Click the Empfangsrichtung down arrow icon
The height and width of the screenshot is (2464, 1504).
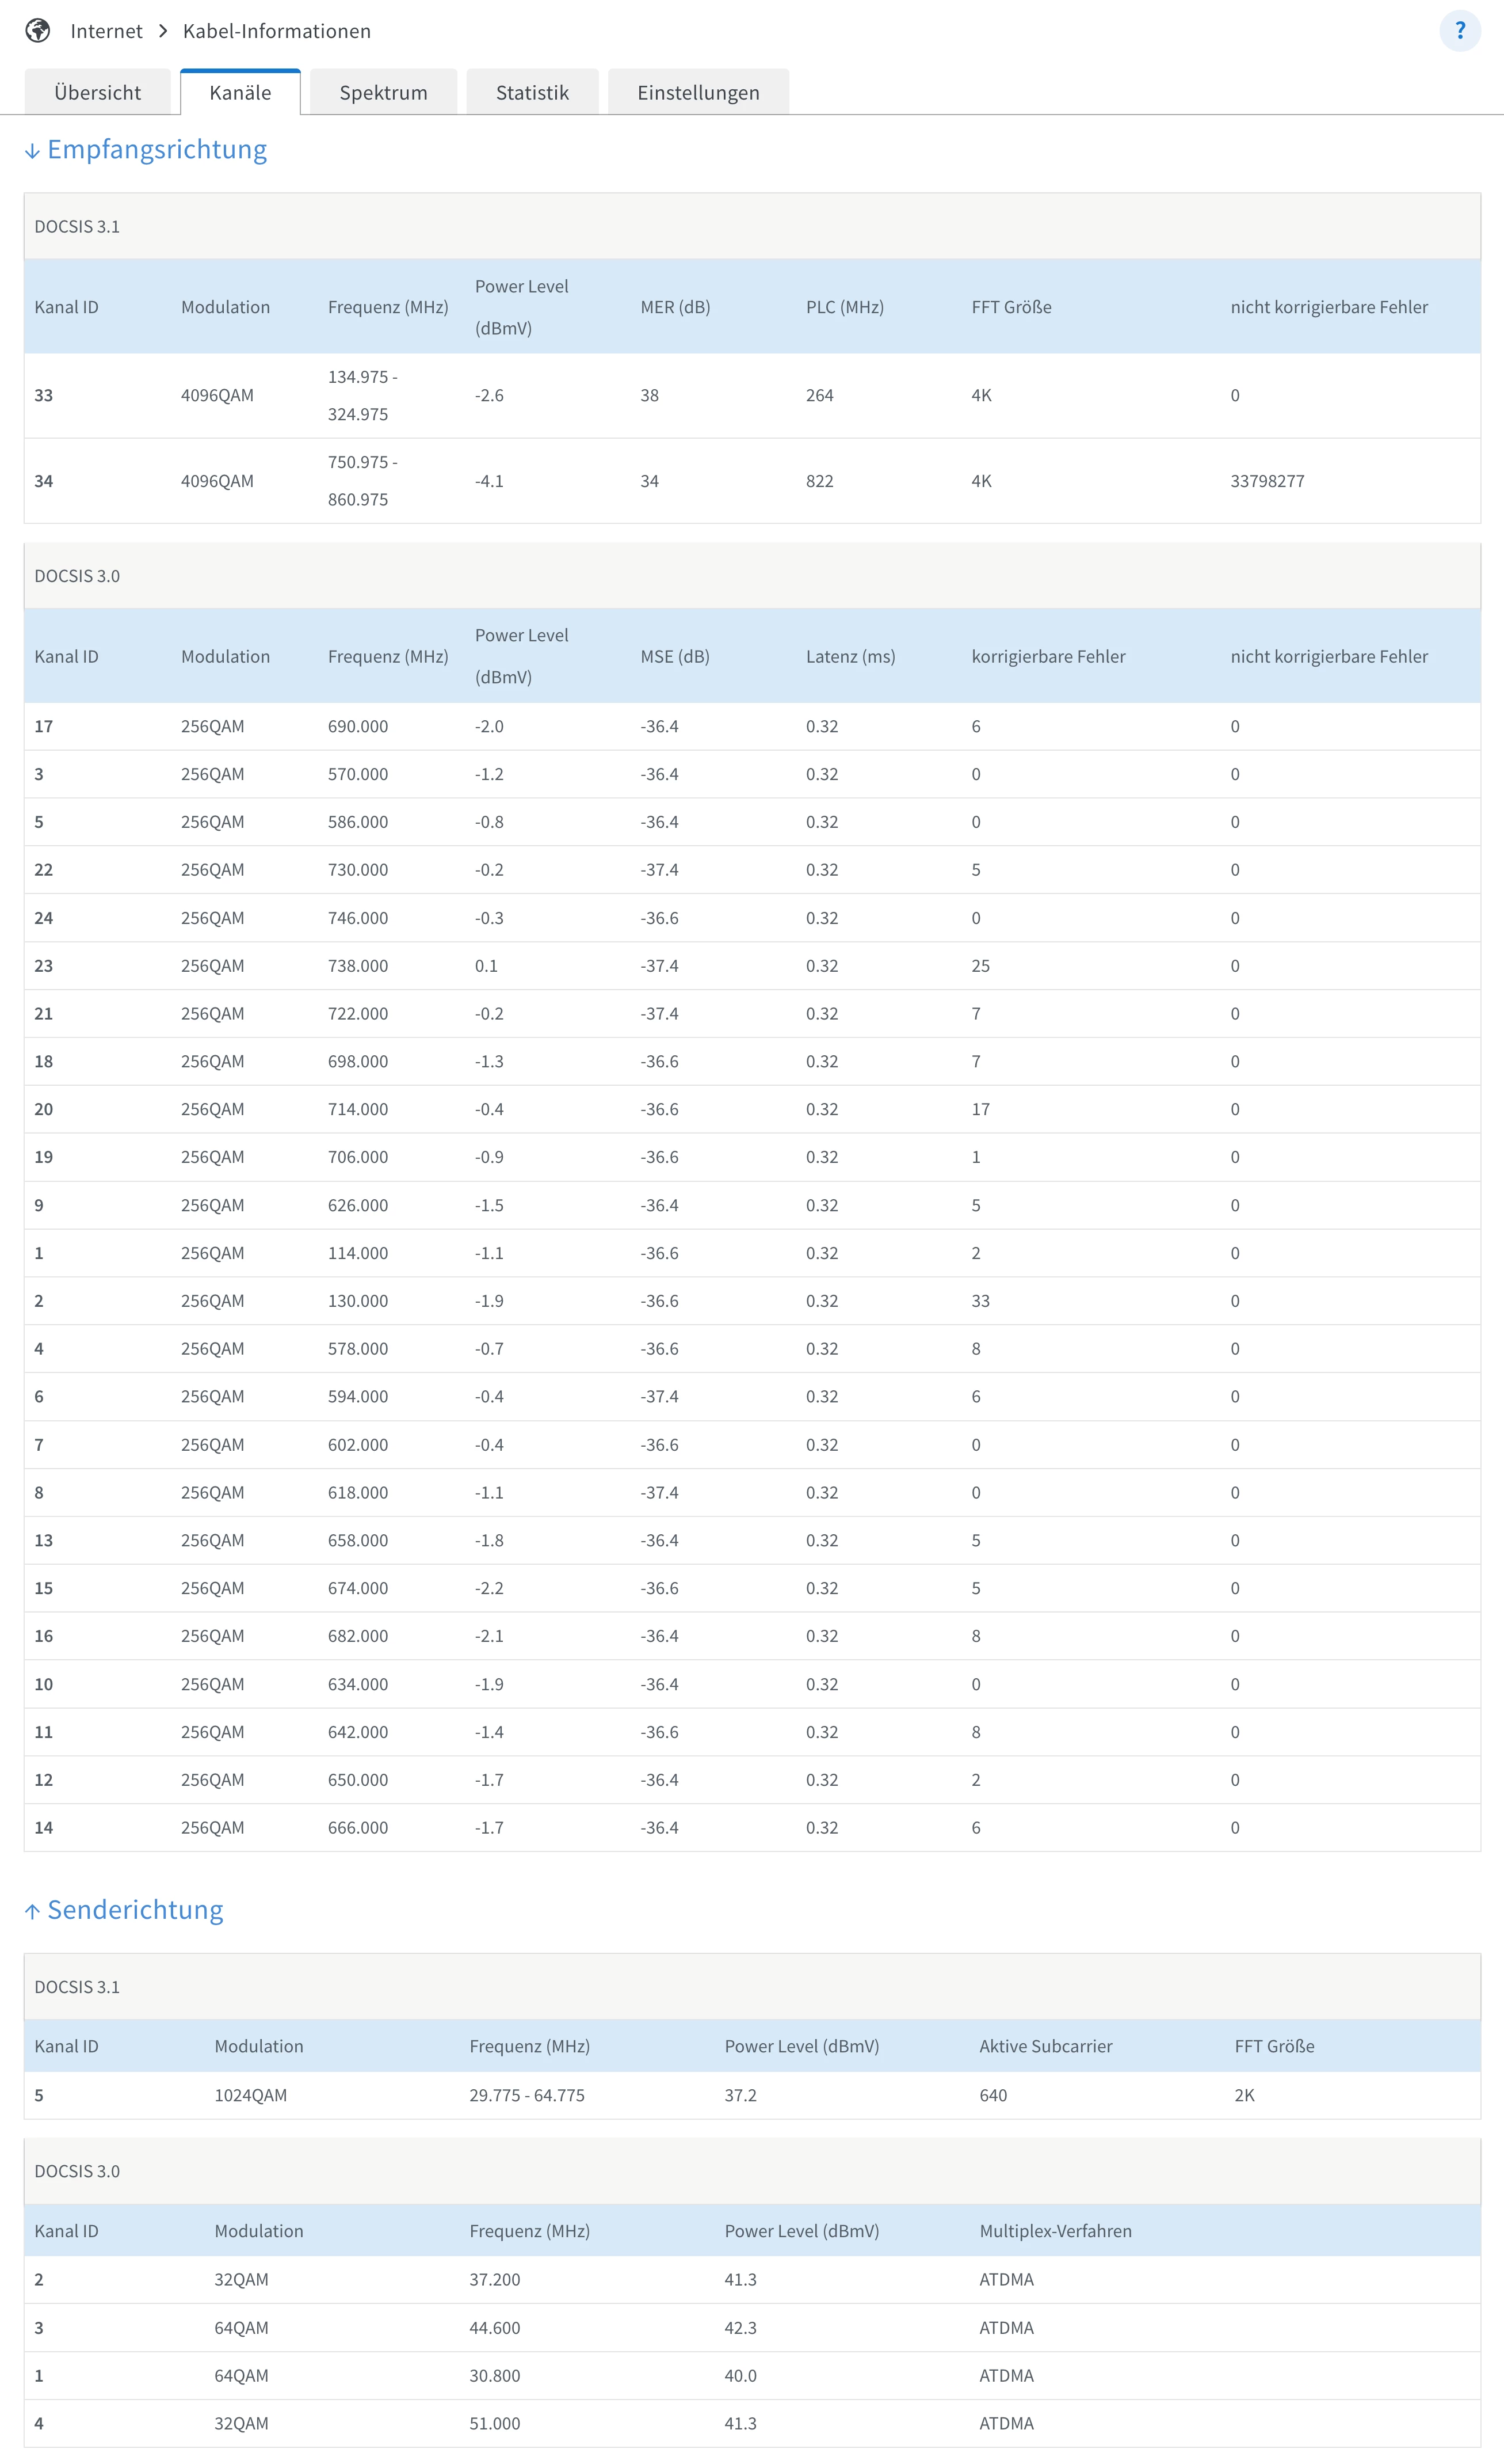(32, 151)
